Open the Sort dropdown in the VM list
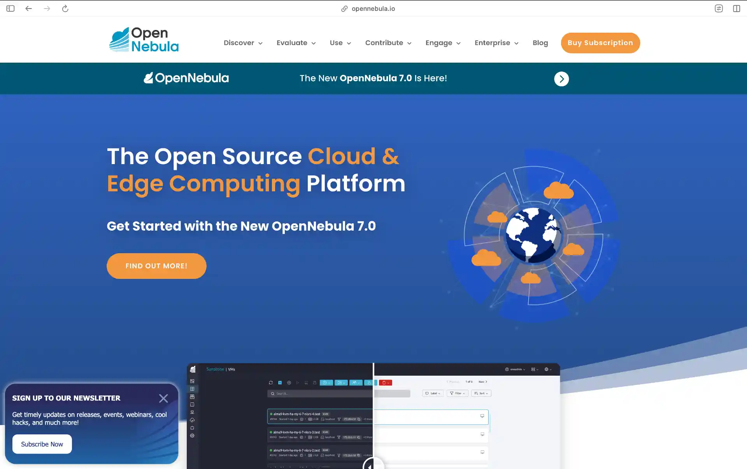 click(x=481, y=393)
